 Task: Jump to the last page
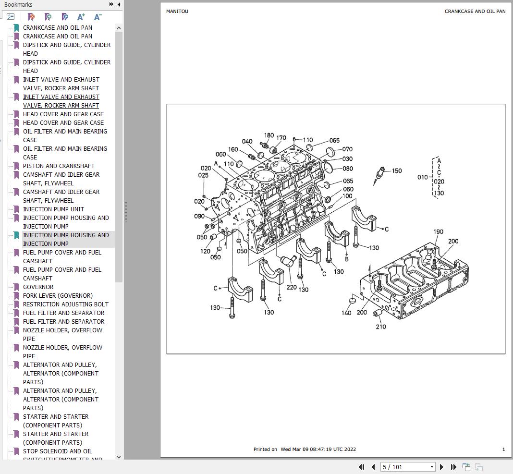point(453,467)
